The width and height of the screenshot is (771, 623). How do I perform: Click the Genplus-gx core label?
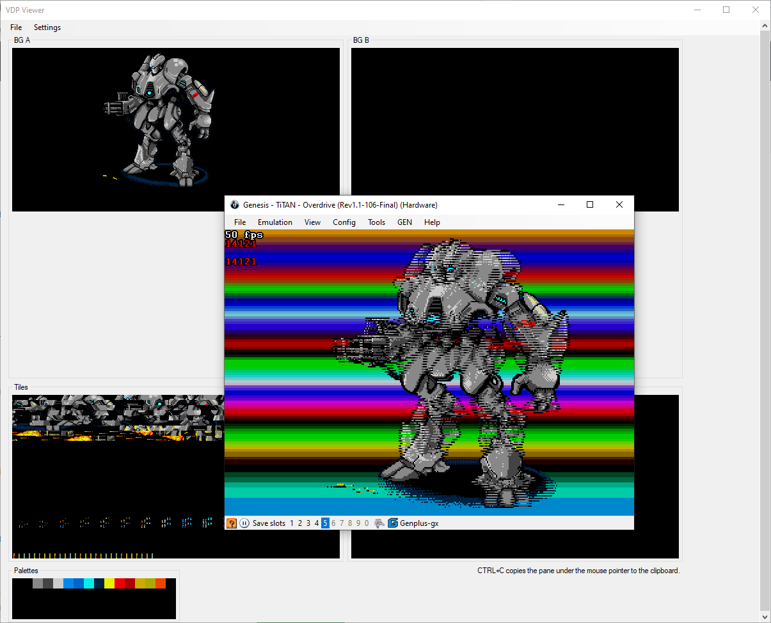419,523
